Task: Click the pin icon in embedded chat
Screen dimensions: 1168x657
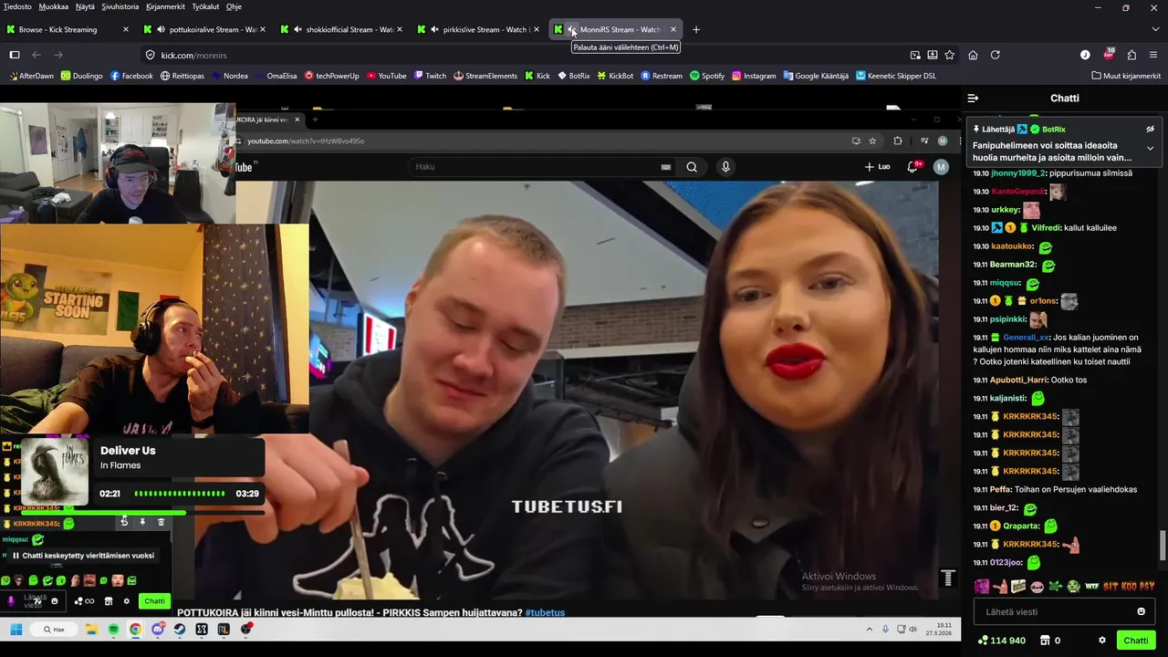Action: coord(142,522)
